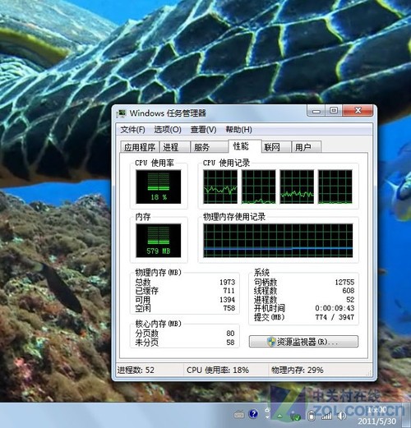The image size is (411, 428).
Task: Click the battery power tray icon
Action: point(312,416)
